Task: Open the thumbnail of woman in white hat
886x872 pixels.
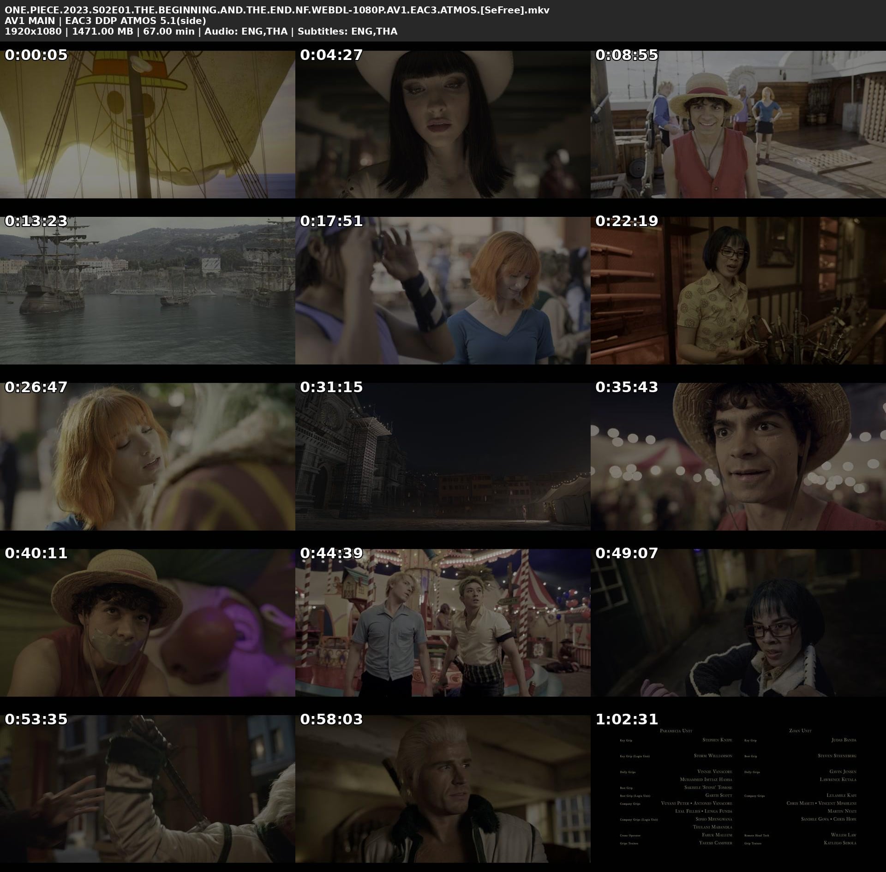Action: (443, 125)
